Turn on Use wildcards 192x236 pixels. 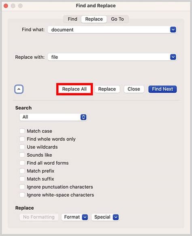click(x=22, y=147)
